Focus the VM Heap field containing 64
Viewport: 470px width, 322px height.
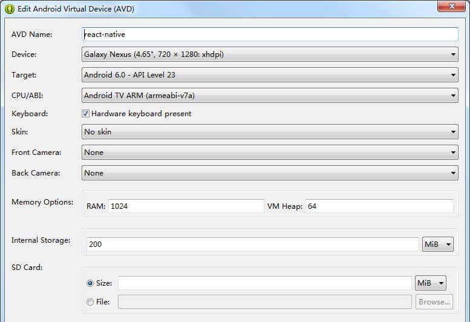point(379,206)
